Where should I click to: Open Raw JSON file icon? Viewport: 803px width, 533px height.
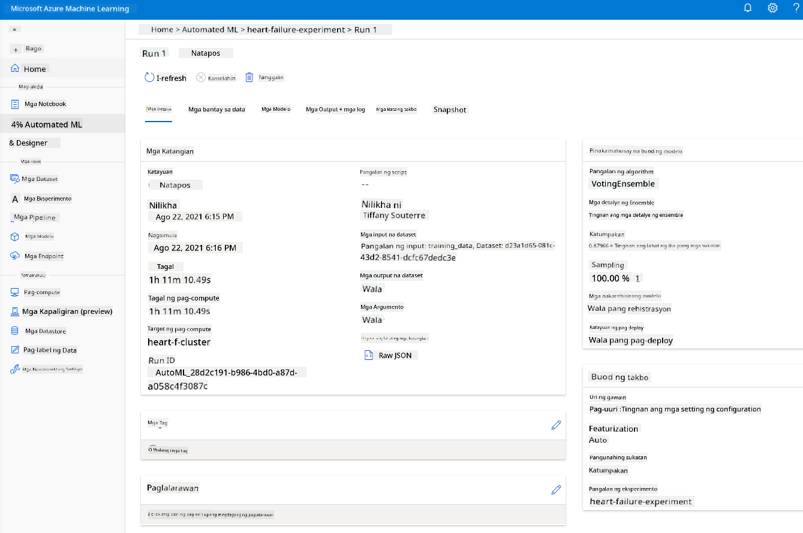[x=368, y=355]
